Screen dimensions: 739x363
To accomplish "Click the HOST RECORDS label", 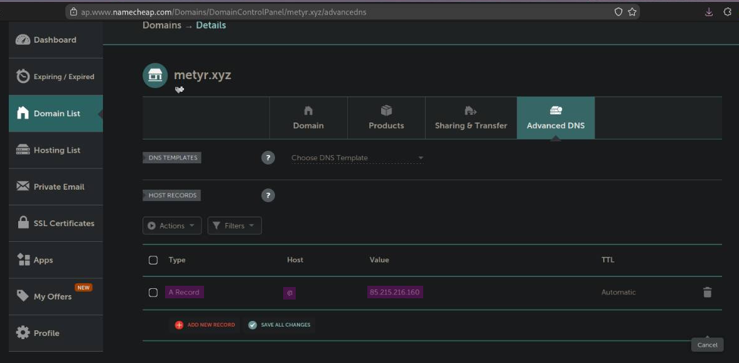I will (172, 195).
